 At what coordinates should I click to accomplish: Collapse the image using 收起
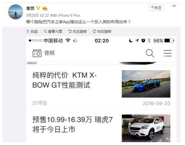click(32, 31)
